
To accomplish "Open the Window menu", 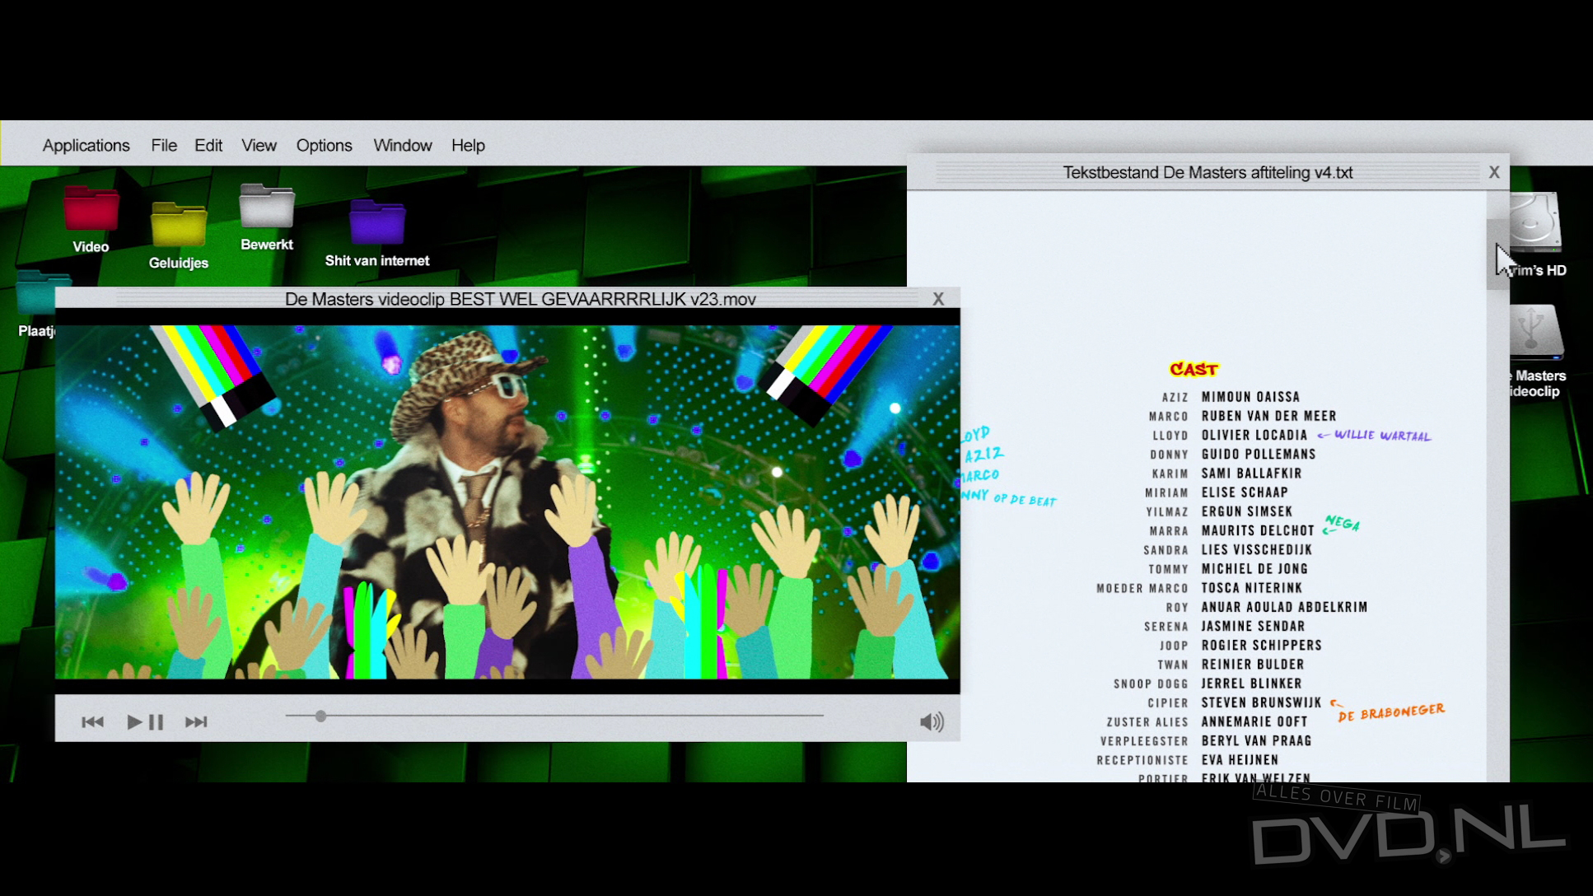I will [x=402, y=146].
